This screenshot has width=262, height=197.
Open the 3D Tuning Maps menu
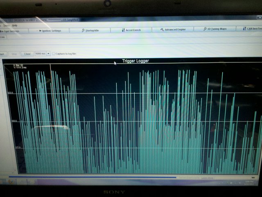(215, 29)
